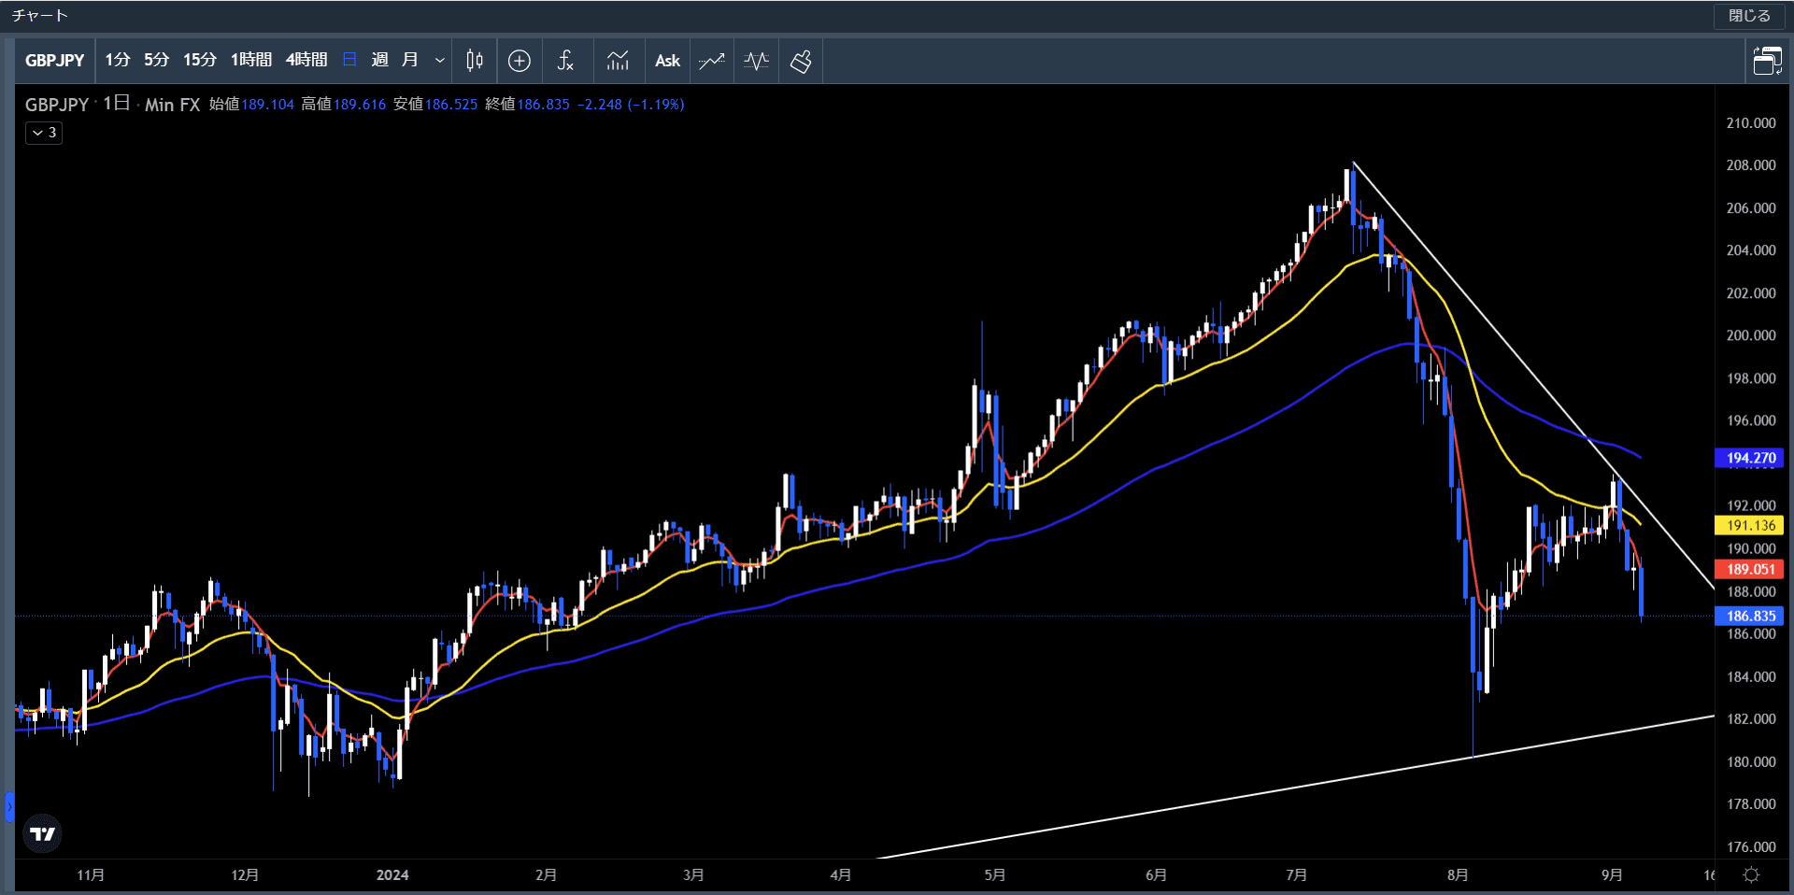Switch to the monthly 月 timeframe
1794x895 pixels.
click(x=410, y=61)
